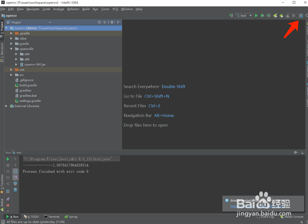Click the Exit icon in Run panel sidebar
The height and width of the screenshot is (224, 308).
[8, 184]
